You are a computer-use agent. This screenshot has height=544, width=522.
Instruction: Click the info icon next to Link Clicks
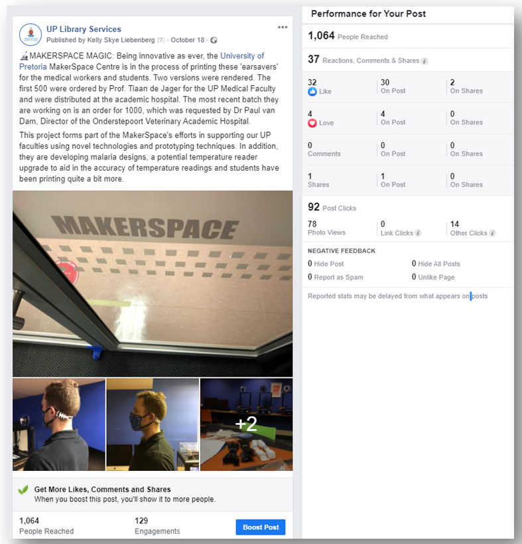pos(419,233)
